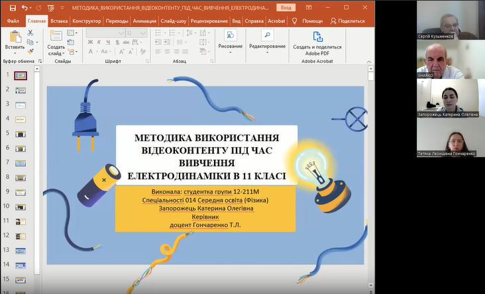Toggle Align Left paragraph alignment

click(x=158, y=52)
